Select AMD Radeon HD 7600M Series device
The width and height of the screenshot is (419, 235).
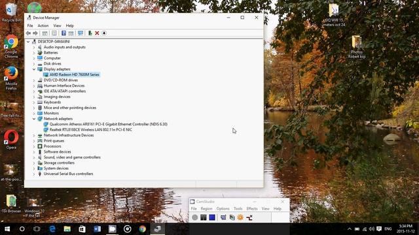[74, 74]
